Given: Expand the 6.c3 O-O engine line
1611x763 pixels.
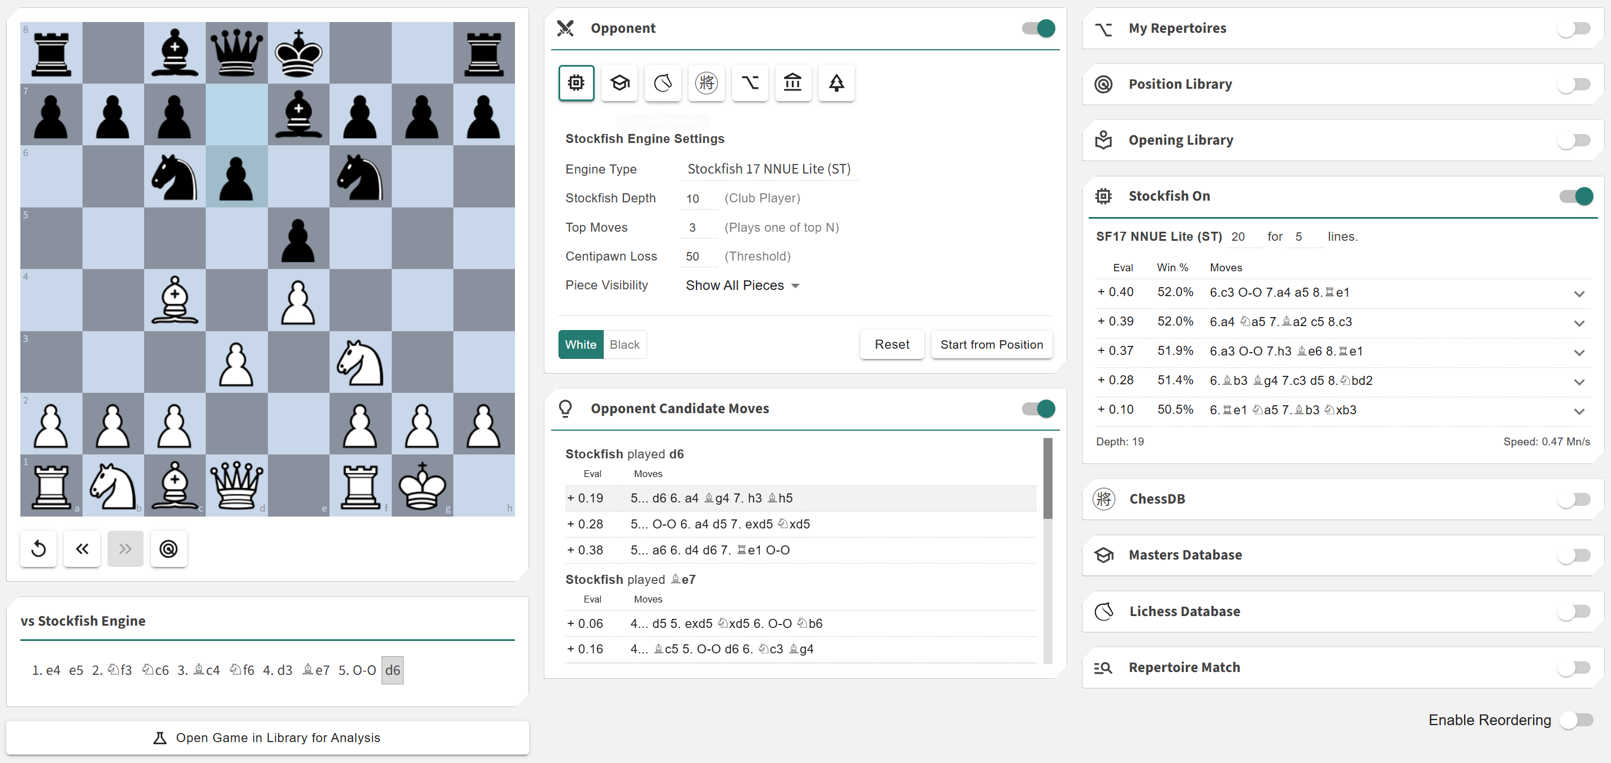Looking at the screenshot, I should pos(1578,294).
